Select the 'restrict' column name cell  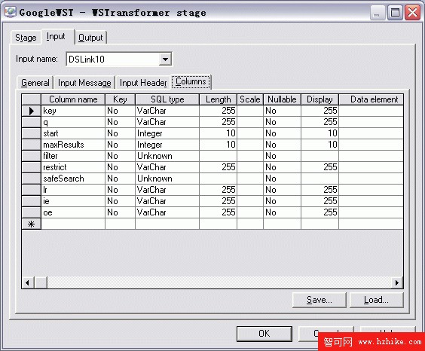pyautogui.click(x=73, y=167)
